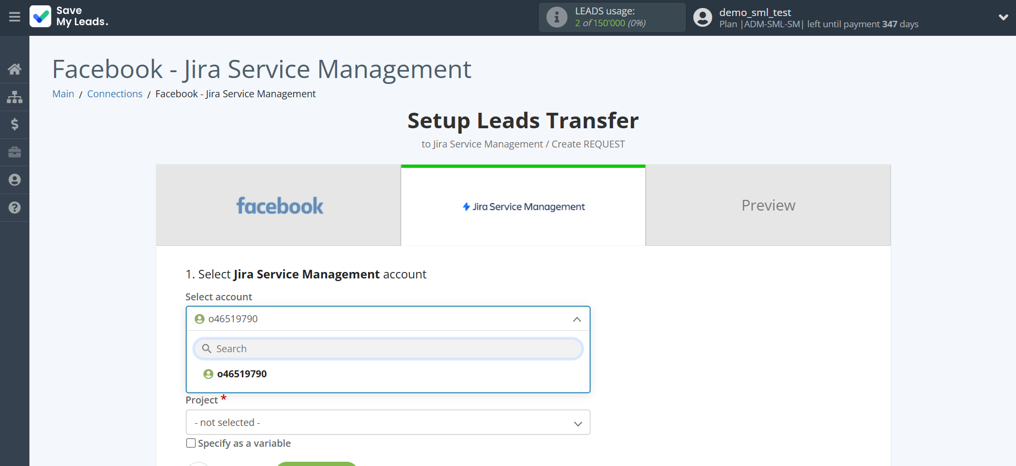
Task: Switch to the facebook tab
Action: click(x=278, y=206)
